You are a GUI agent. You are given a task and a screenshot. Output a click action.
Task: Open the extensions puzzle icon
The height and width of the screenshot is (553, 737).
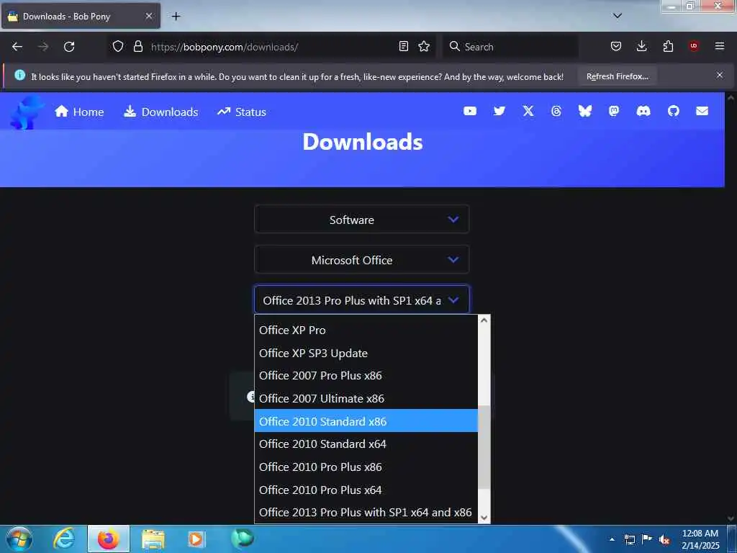click(x=668, y=46)
